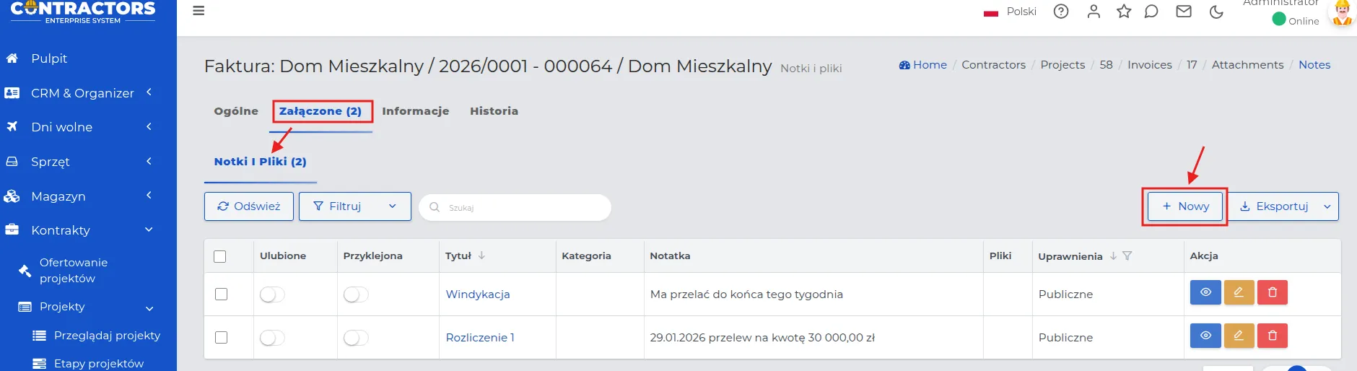Click red delete icon for Windykacja
The width and height of the screenshot is (1357, 371).
pos(1272,292)
